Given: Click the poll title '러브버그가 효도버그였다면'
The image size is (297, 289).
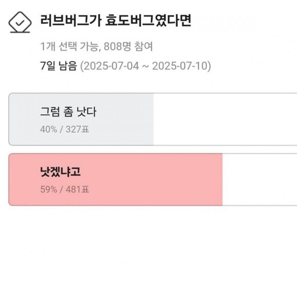Looking at the screenshot, I should tap(116, 20).
